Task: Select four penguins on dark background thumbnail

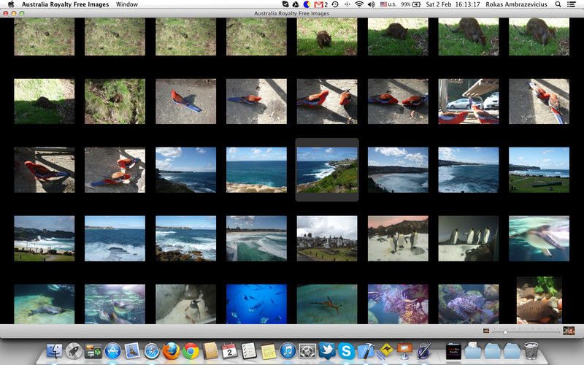Action: [469, 239]
